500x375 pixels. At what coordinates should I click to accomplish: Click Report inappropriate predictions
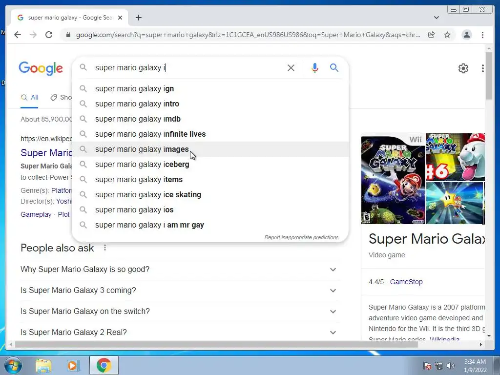pos(301,238)
